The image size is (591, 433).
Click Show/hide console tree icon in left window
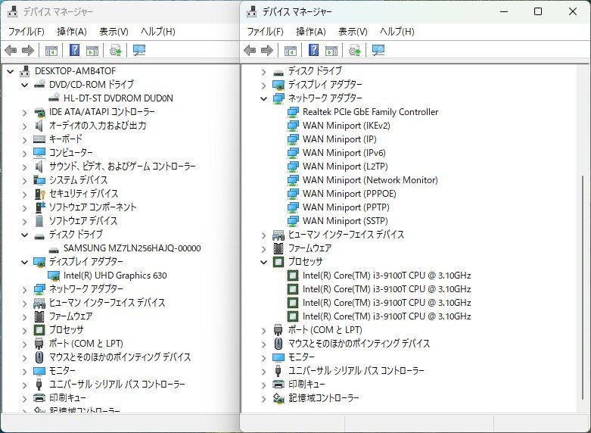[51, 50]
